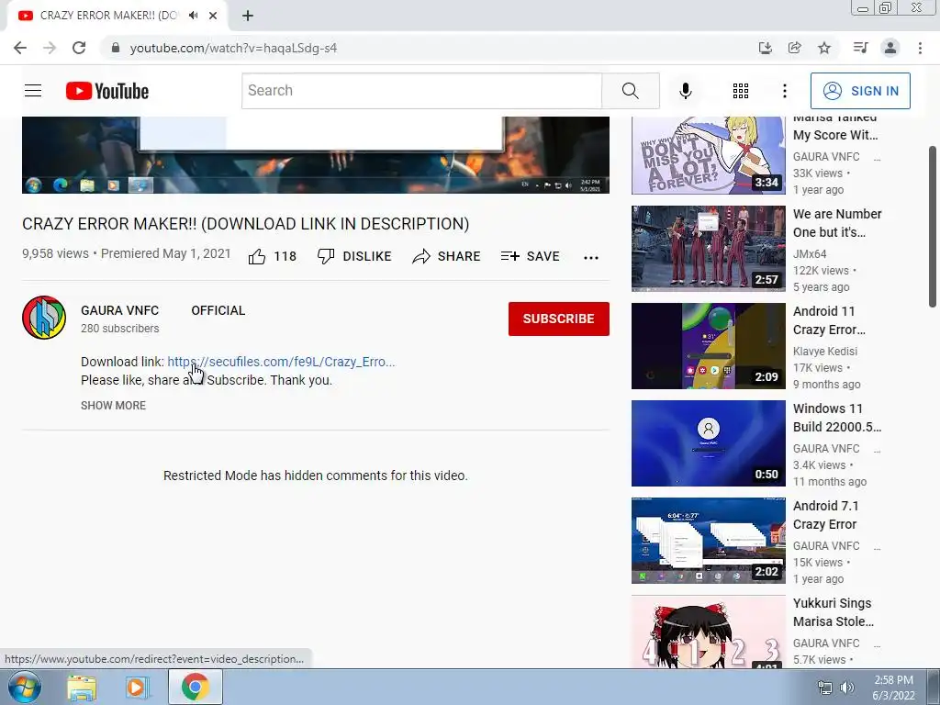Open We are Number One thumbnail
940x705 pixels.
pyautogui.click(x=708, y=248)
